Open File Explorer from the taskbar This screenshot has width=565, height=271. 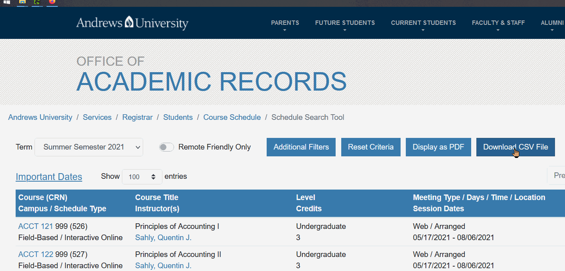[22, 2]
